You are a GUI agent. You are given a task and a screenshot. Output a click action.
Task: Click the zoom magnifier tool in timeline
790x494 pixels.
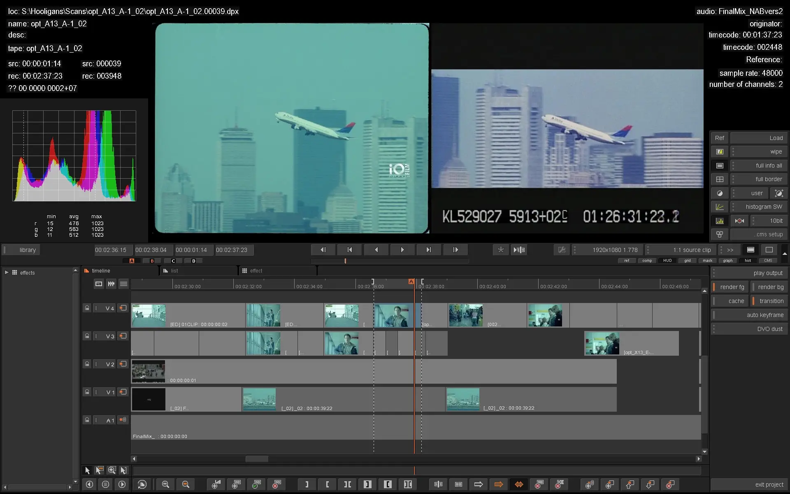click(112, 470)
